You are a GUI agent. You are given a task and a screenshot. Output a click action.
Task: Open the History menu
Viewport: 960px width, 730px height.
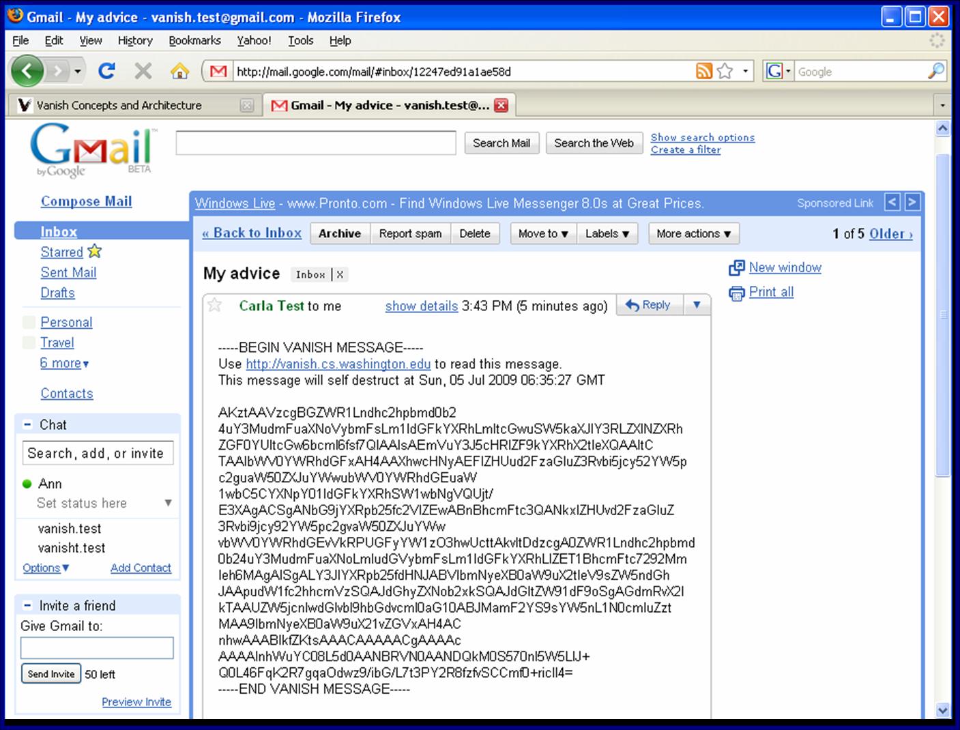click(135, 40)
